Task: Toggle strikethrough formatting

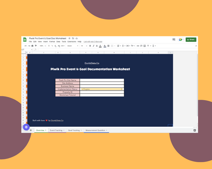Action: click(x=97, y=46)
